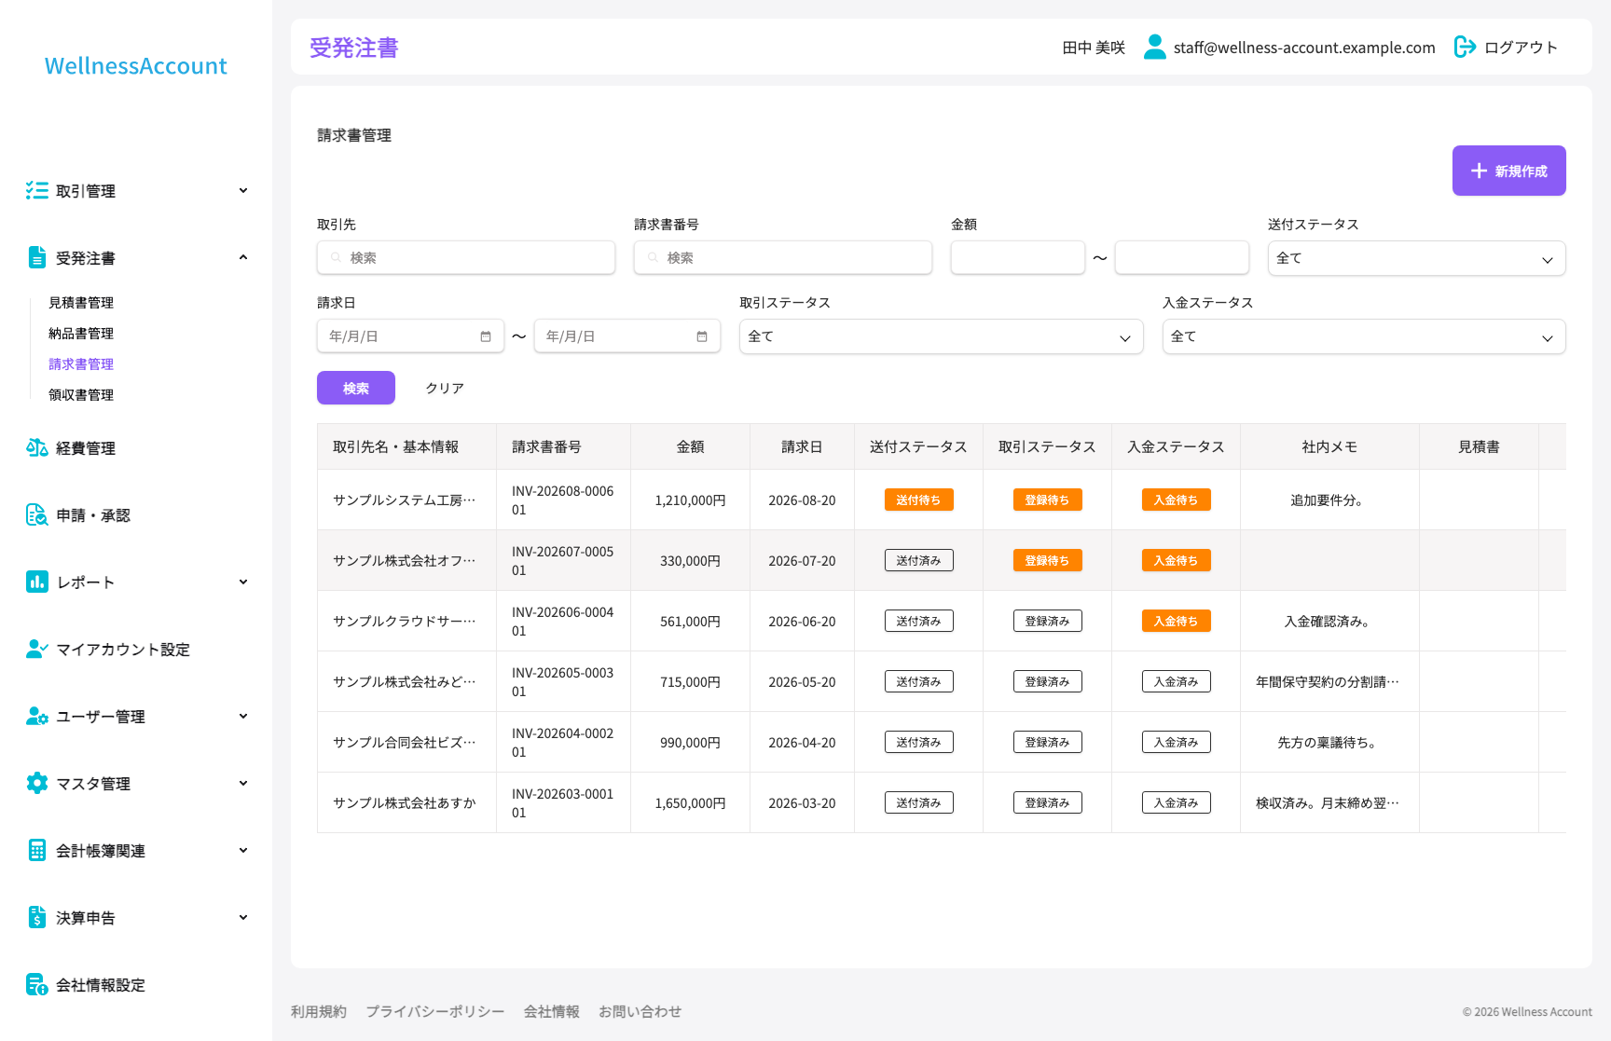Viewport: 1611px width, 1041px height.
Task: Open the 取引ステータス dropdown
Action: pos(941,336)
